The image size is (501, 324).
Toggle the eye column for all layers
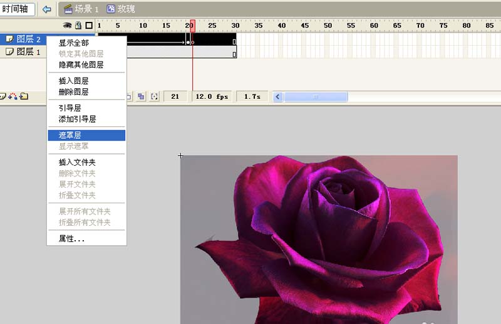click(x=67, y=25)
